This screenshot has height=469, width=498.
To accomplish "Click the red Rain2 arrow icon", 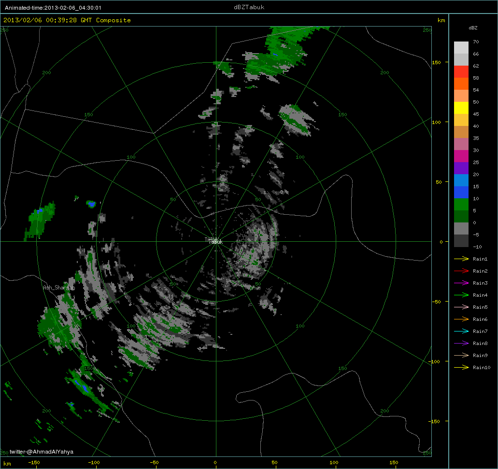I will click(461, 271).
